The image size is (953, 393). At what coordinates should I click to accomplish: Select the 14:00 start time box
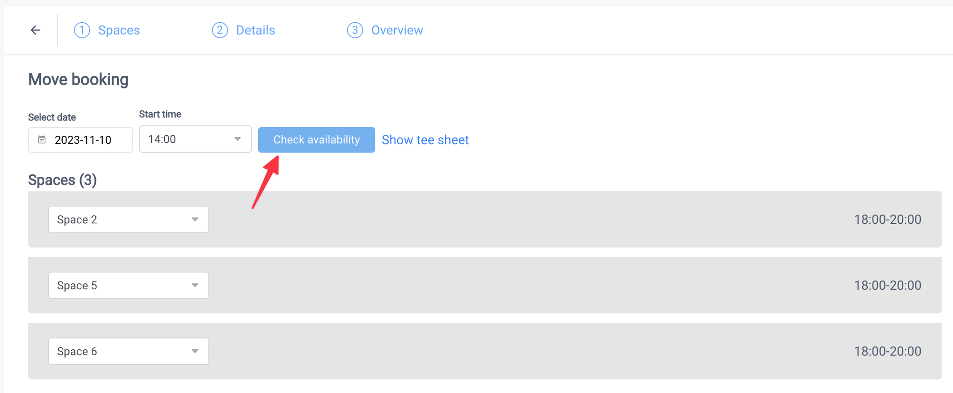195,139
